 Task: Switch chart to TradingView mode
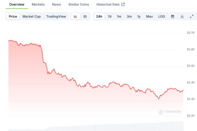[56, 16]
